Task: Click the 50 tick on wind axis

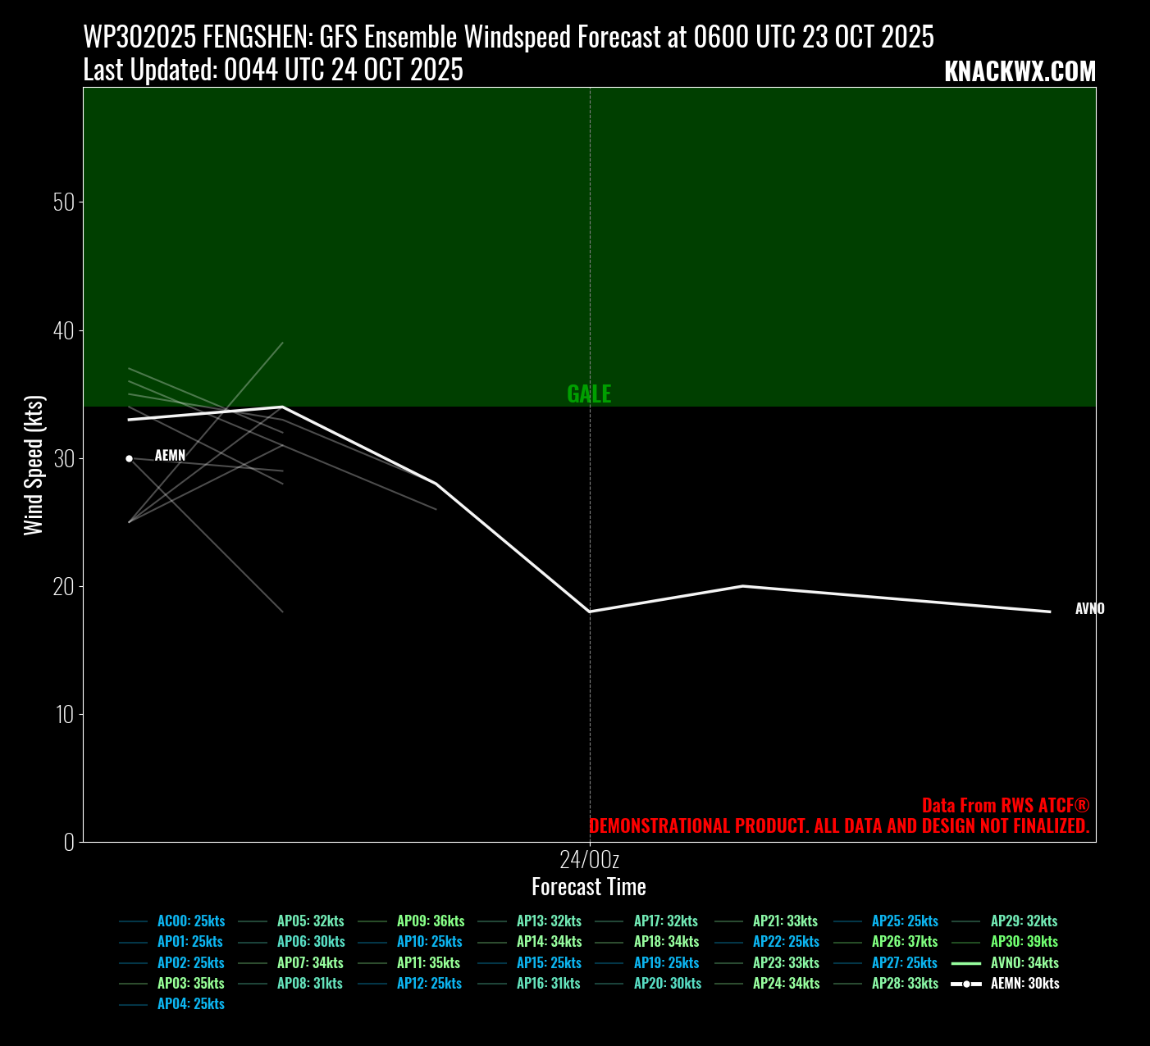Action: pos(63,202)
